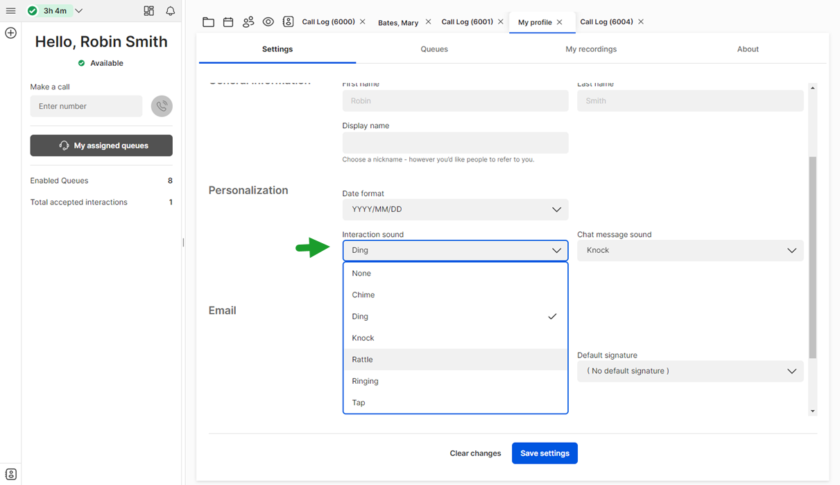Click the First name field
840x485 pixels.
click(455, 100)
